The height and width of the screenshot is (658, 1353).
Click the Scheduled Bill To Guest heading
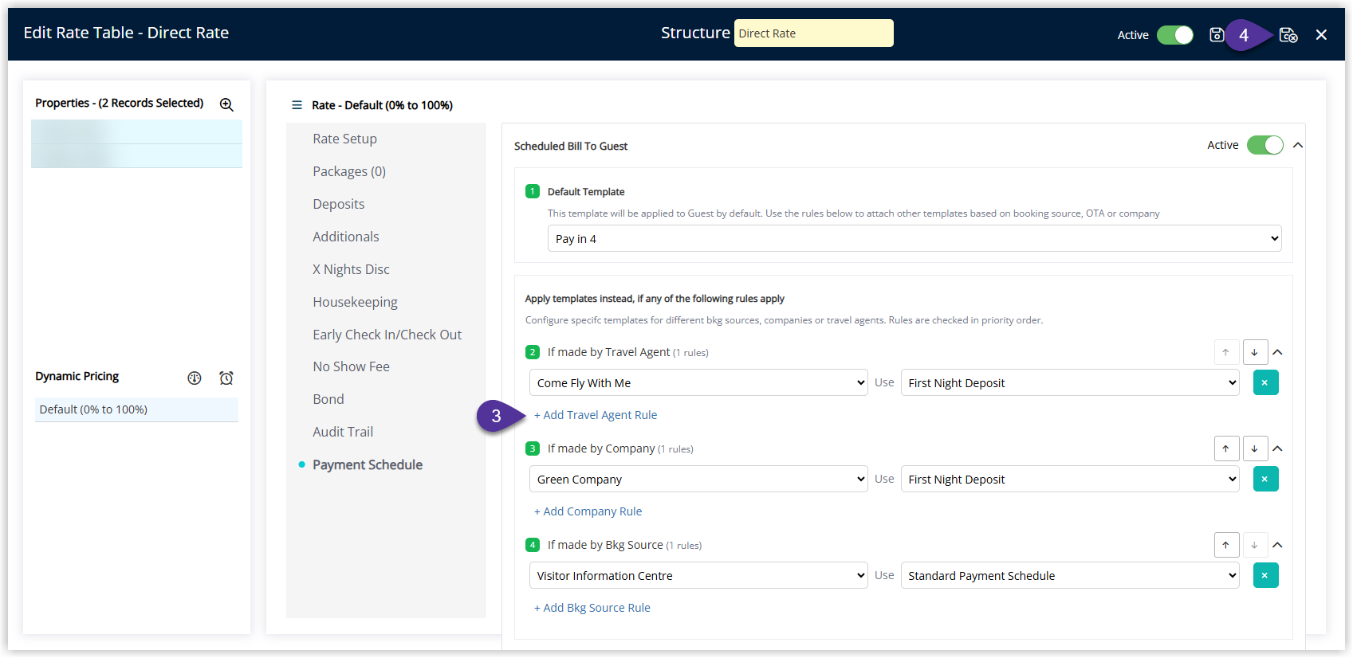(x=571, y=146)
